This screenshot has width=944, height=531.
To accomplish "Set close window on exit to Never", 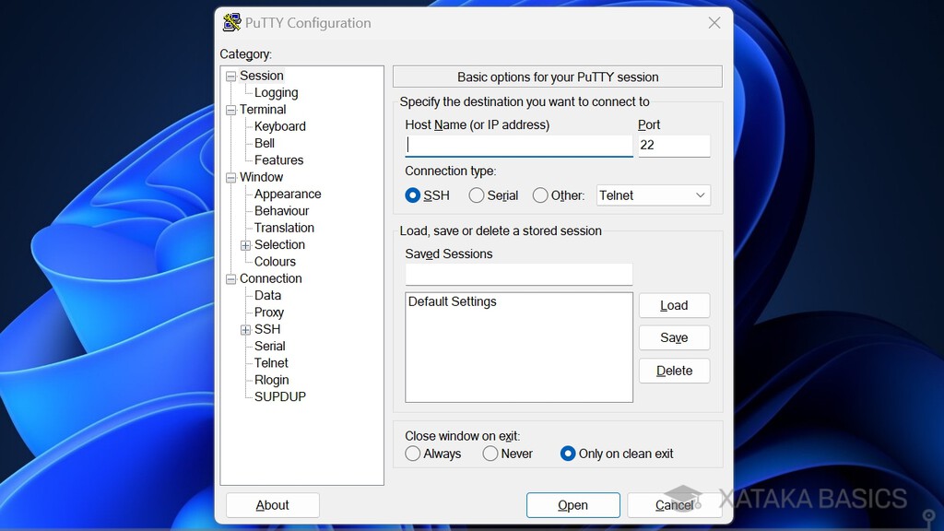I will click(490, 454).
